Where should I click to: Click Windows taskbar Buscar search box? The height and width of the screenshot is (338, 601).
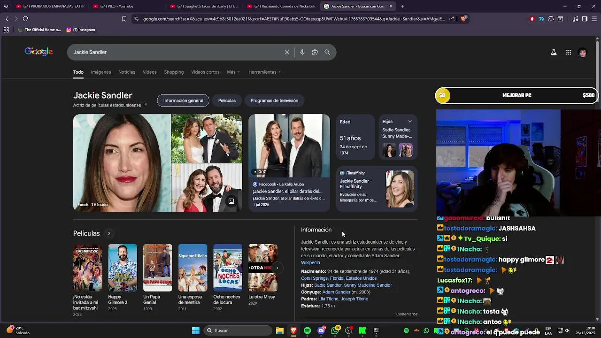[238, 330]
